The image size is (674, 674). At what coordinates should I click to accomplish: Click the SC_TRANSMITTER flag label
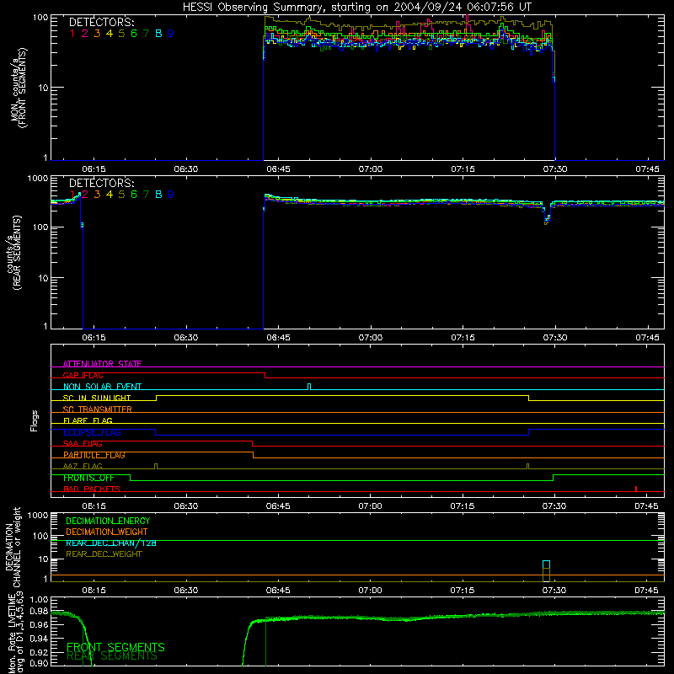tap(98, 409)
